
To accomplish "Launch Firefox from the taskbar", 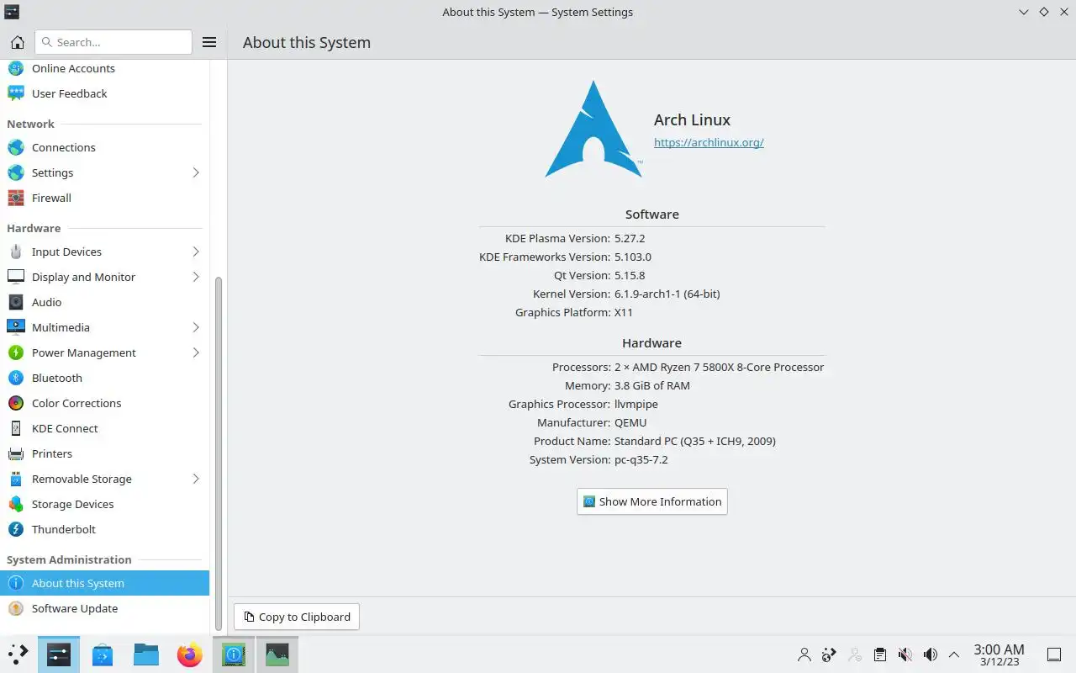I will pos(190,654).
